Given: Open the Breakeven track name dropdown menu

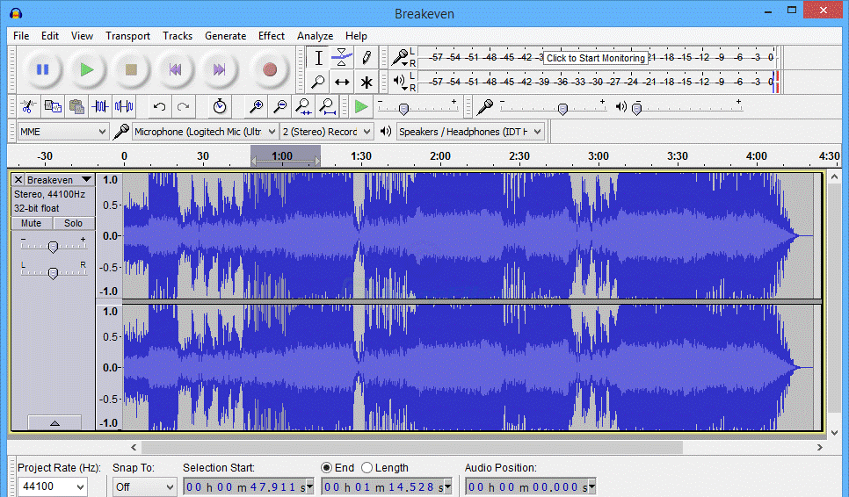Looking at the screenshot, I should coord(60,179).
